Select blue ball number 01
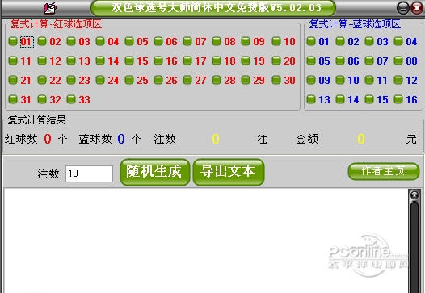This screenshot has width=425, height=293. tap(310, 41)
